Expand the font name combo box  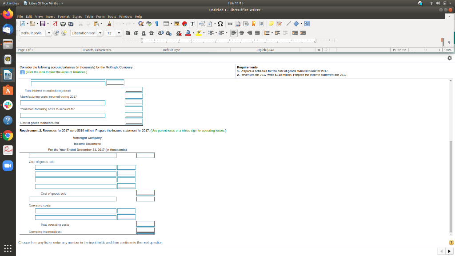(101, 32)
